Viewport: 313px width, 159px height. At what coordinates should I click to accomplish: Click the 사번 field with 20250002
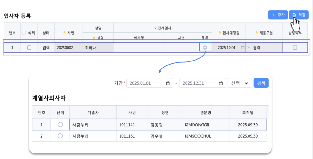coord(68,48)
